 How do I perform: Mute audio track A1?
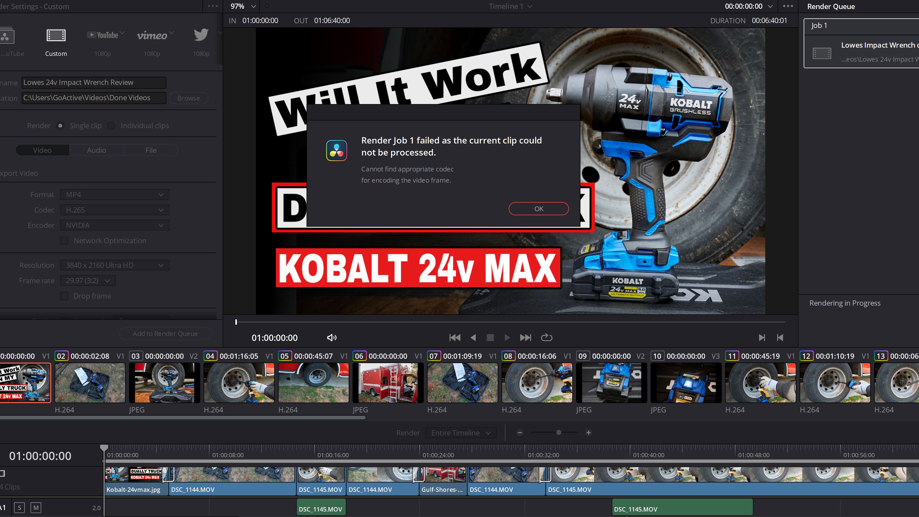36,508
